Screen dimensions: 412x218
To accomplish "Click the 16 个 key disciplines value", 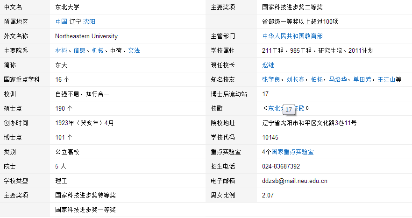I will point(62,79).
